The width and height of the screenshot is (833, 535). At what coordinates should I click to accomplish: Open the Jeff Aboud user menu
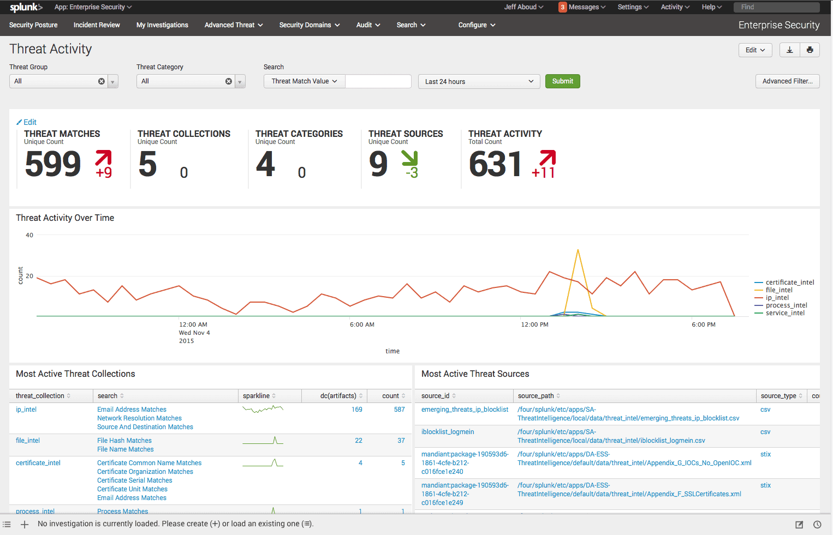point(524,7)
